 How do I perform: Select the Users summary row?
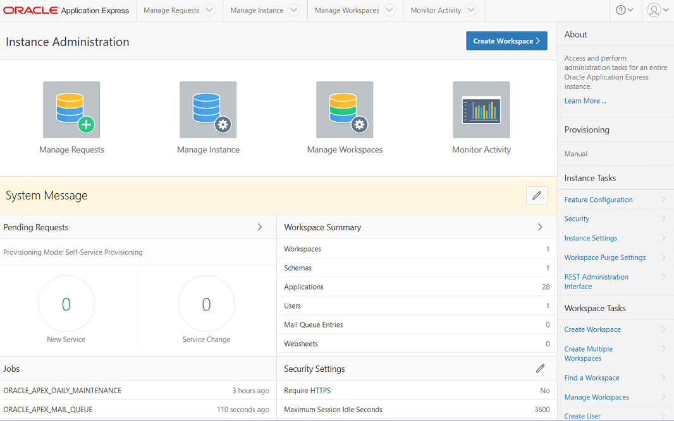(x=417, y=305)
